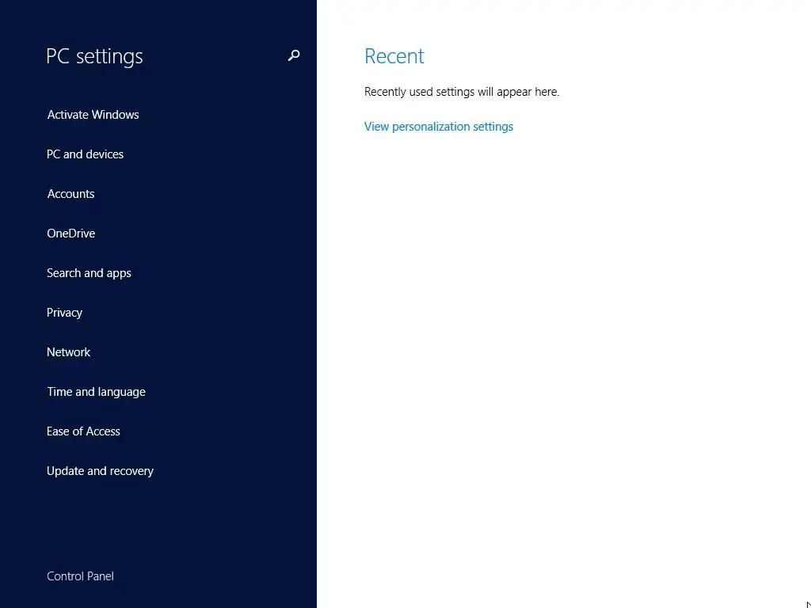Click the Control Panel link
Viewport: 811px width, 608px height.
(80, 576)
